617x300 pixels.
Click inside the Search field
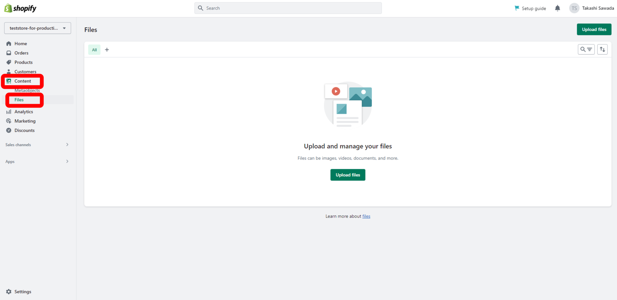click(x=288, y=8)
